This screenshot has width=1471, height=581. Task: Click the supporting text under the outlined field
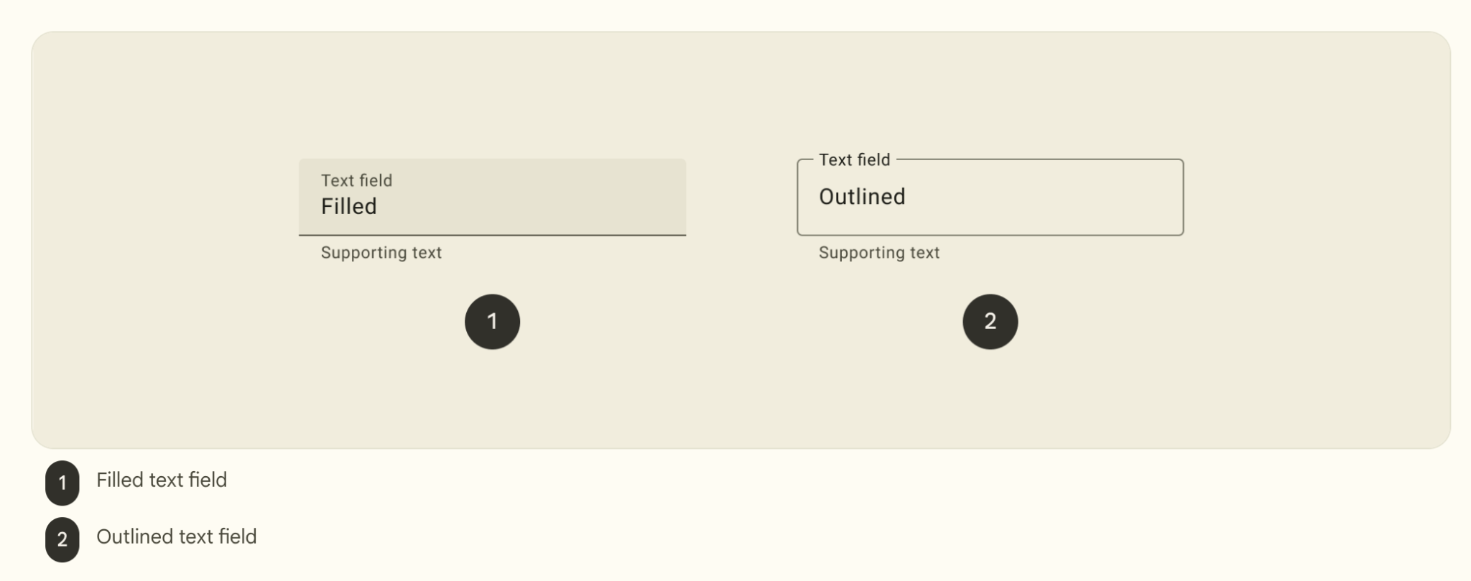point(878,252)
